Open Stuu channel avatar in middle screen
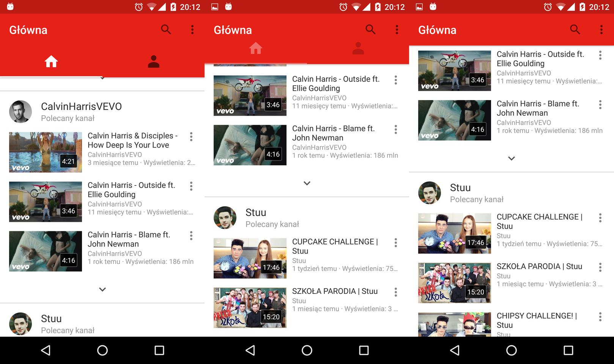This screenshot has height=364, width=614. (x=225, y=218)
